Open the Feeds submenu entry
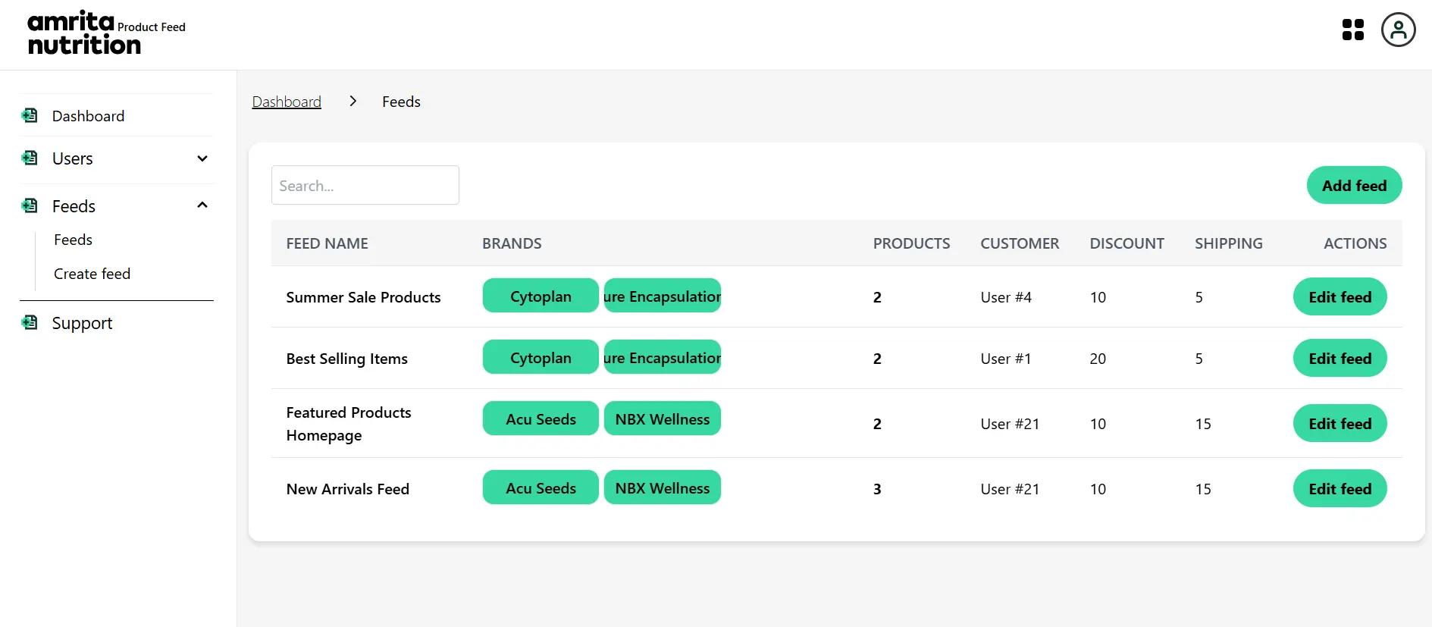The width and height of the screenshot is (1432, 627). [73, 240]
